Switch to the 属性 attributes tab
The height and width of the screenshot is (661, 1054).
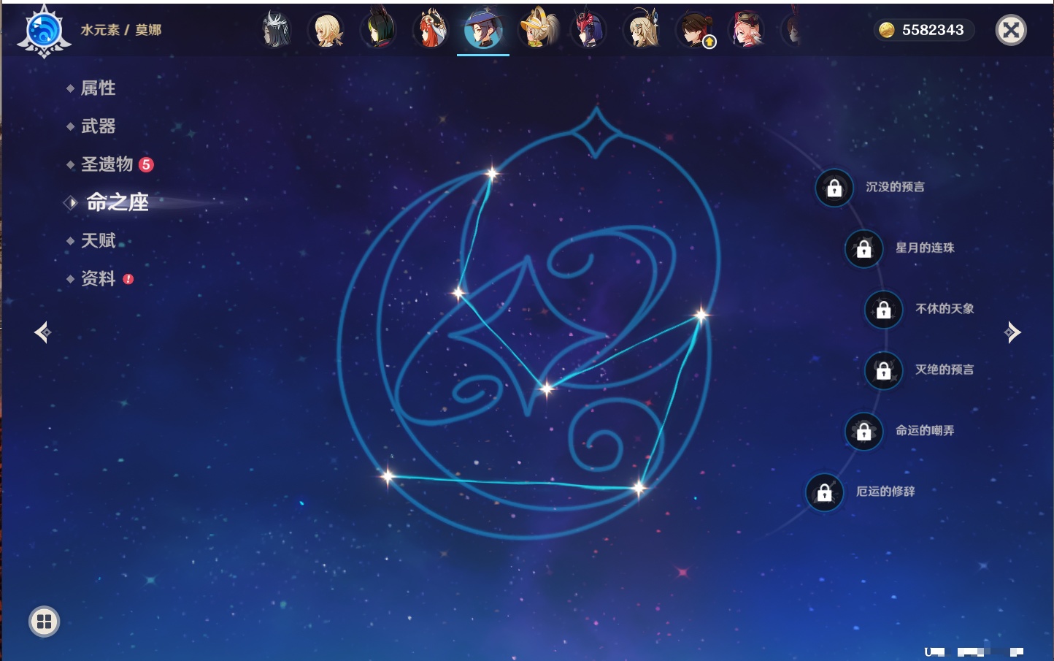(x=98, y=88)
